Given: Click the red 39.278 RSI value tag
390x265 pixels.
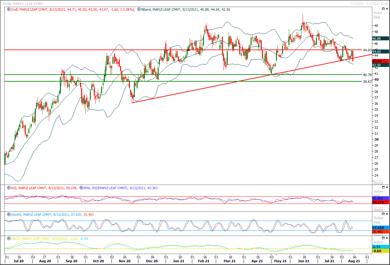Looking at the screenshot, I should coord(381,202).
